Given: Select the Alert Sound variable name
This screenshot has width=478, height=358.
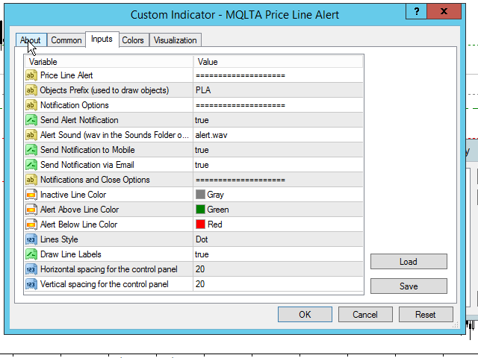Looking at the screenshot, I should point(114,135).
